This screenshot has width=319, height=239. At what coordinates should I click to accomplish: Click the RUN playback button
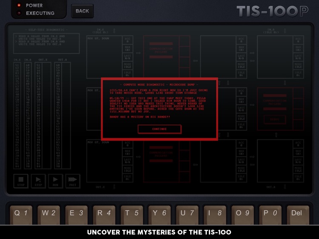click(55, 181)
